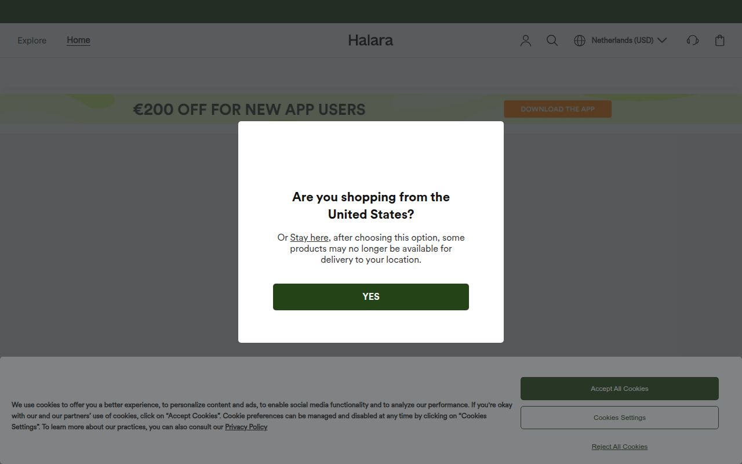Click the Halara logo
This screenshot has height=464, width=742.
tap(371, 41)
